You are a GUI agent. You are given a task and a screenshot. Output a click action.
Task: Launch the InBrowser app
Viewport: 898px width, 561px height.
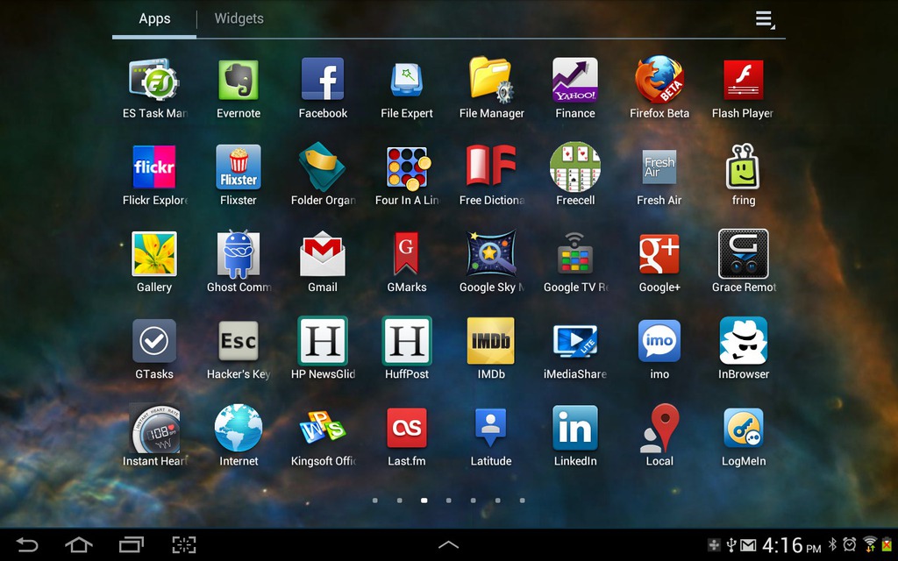point(744,341)
